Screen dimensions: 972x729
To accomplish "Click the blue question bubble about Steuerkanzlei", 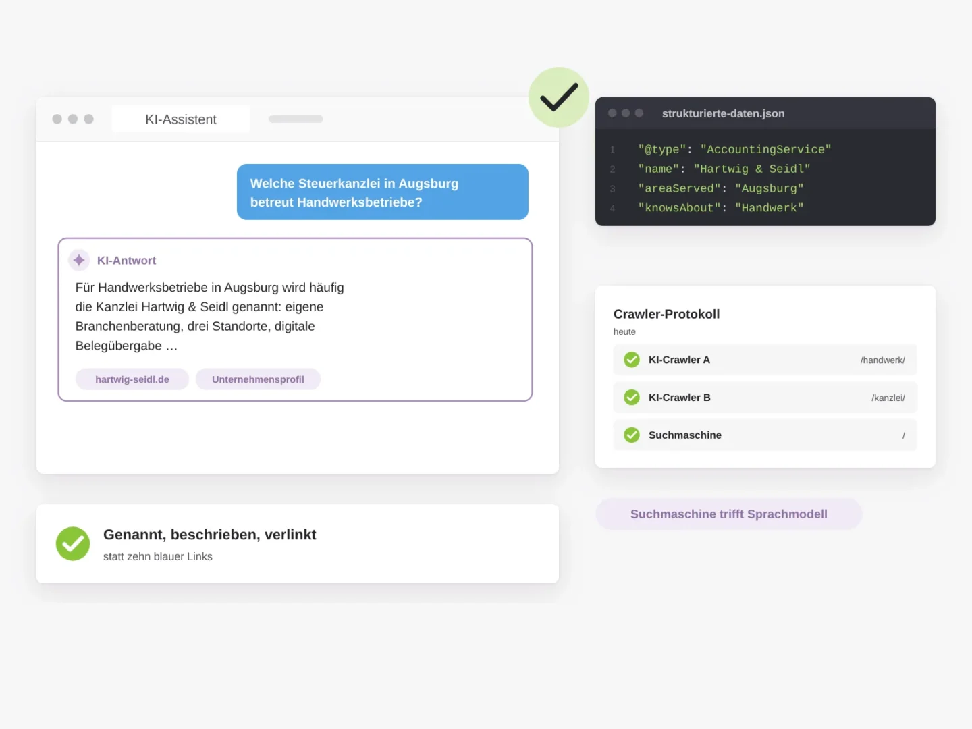I will [383, 192].
